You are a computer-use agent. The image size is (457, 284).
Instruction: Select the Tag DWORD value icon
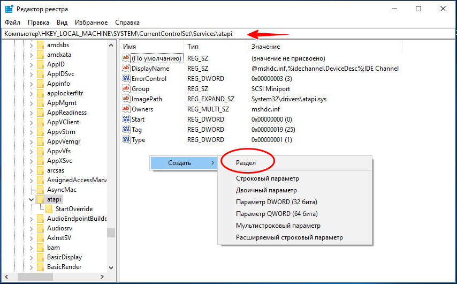[x=126, y=130]
